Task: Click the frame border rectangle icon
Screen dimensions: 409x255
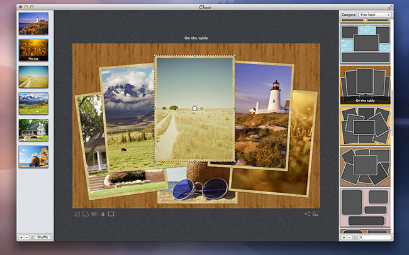Action: coord(111,214)
